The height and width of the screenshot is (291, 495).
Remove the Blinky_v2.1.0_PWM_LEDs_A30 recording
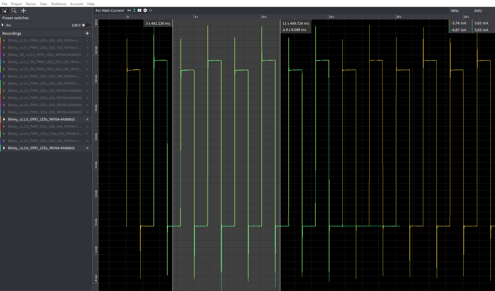coord(87,90)
